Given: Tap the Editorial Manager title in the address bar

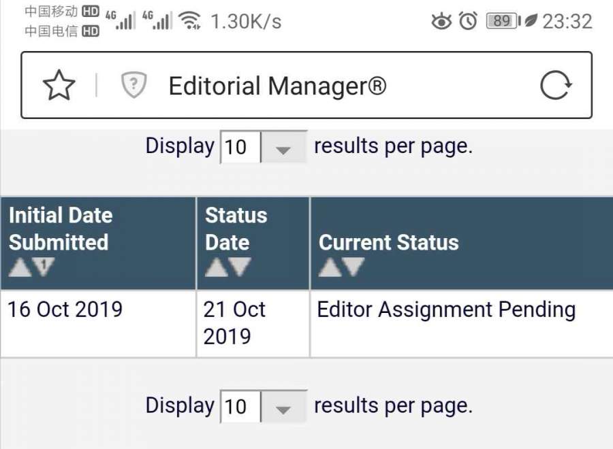Looking at the screenshot, I should [x=277, y=86].
